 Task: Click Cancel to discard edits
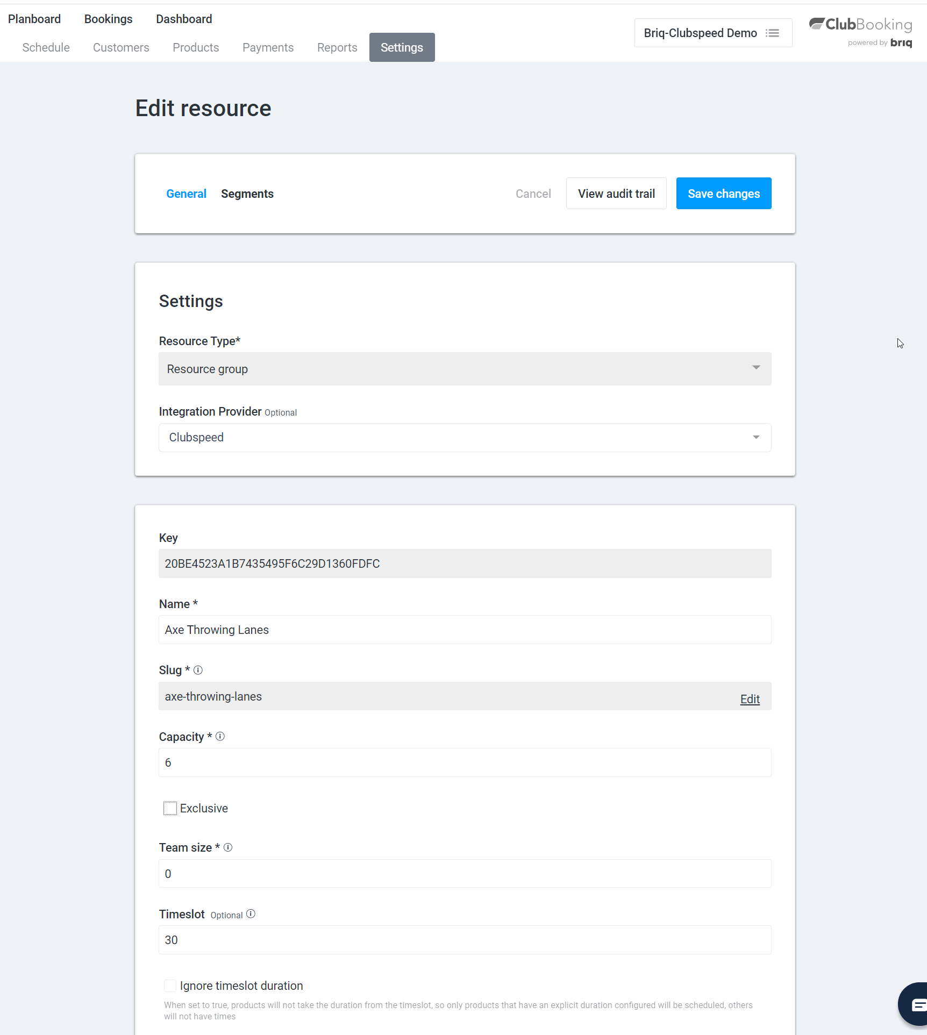click(533, 194)
